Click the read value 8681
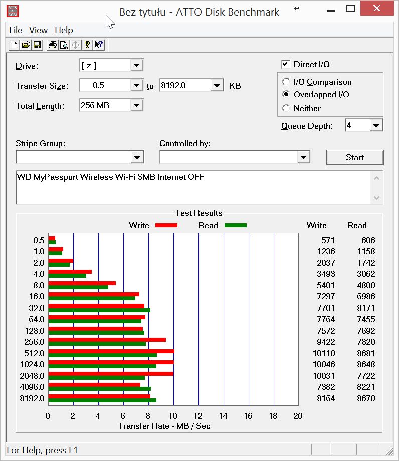The height and width of the screenshot is (461, 399). point(366,353)
